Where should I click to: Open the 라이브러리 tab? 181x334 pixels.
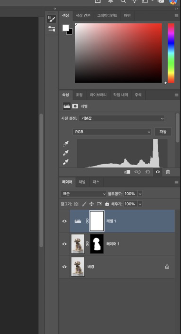point(98,95)
